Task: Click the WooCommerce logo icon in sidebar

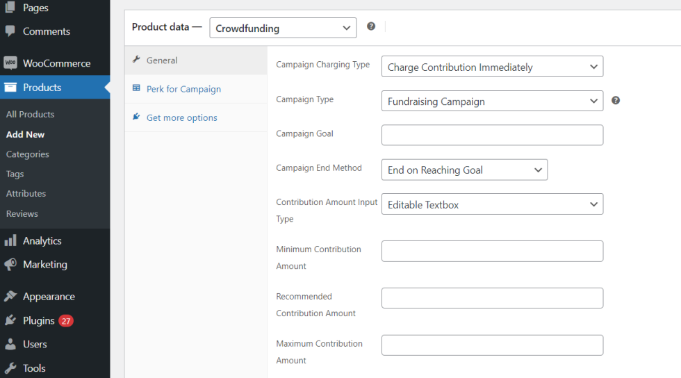Action: click(10, 63)
